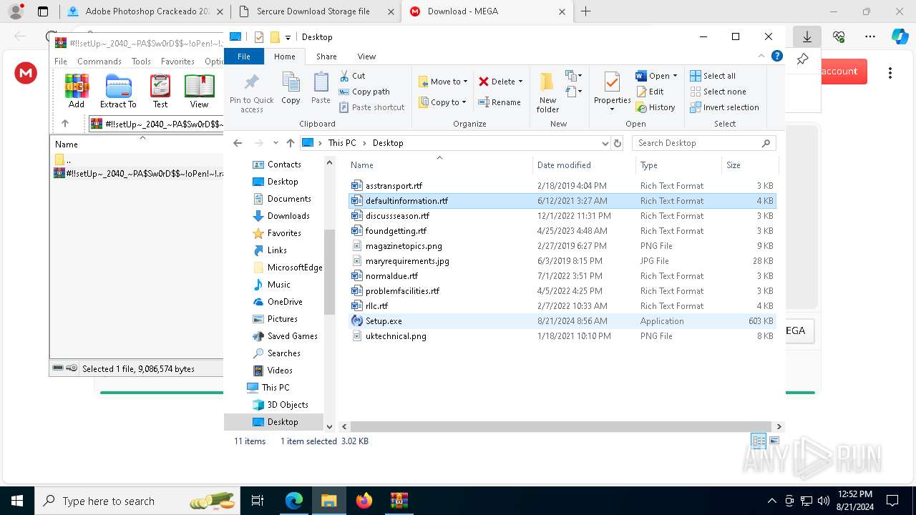This screenshot has height=515, width=916.
Task: Click Select none in ribbon
Action: (x=718, y=92)
